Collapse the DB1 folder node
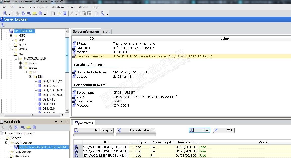This screenshot has width=291, height=158. tap(30, 77)
